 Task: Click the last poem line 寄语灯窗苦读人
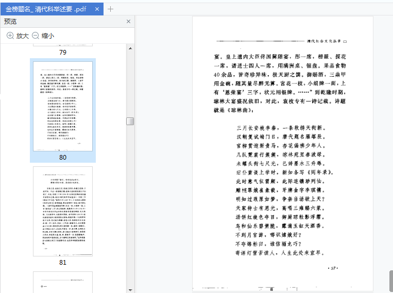click(x=280, y=253)
